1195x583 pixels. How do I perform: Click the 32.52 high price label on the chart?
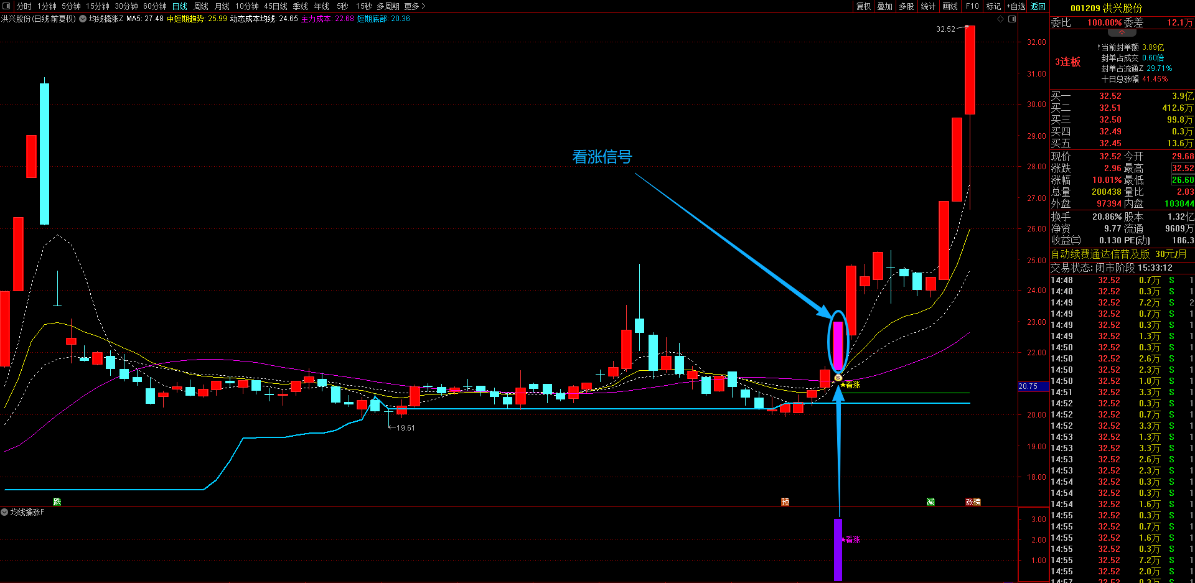(x=945, y=29)
